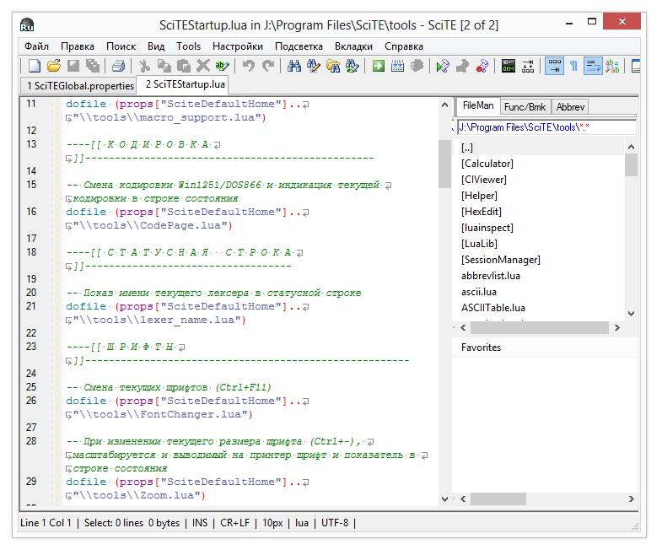Viewport: 662px width, 555px height.
Task: Click the red X Delete icon
Action: [x=203, y=66]
